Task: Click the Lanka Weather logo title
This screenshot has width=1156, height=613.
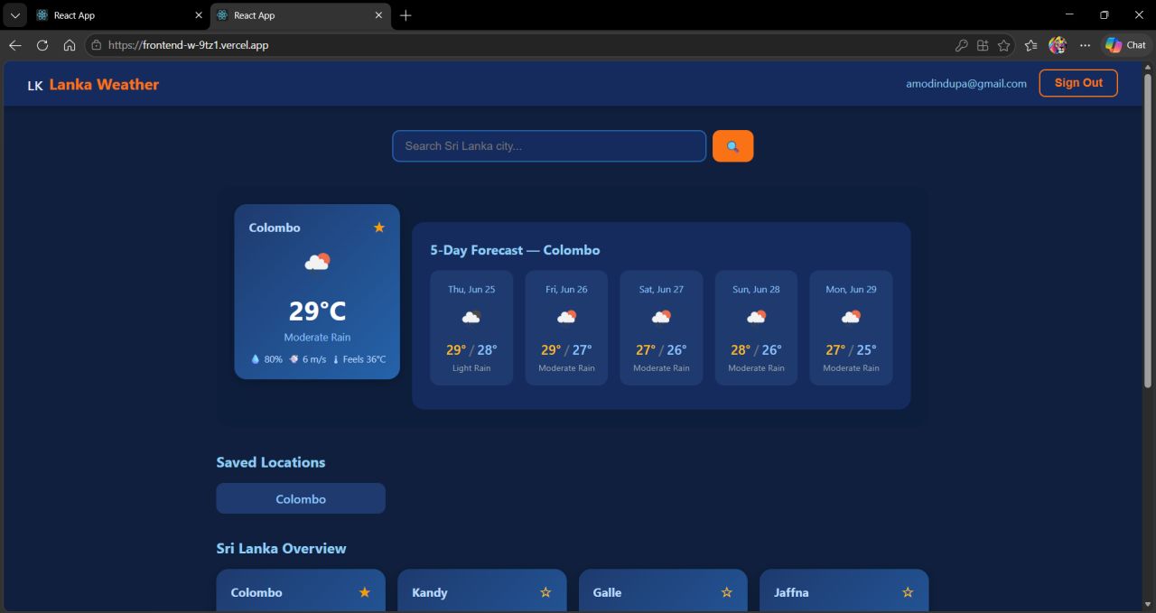Action: tap(104, 84)
